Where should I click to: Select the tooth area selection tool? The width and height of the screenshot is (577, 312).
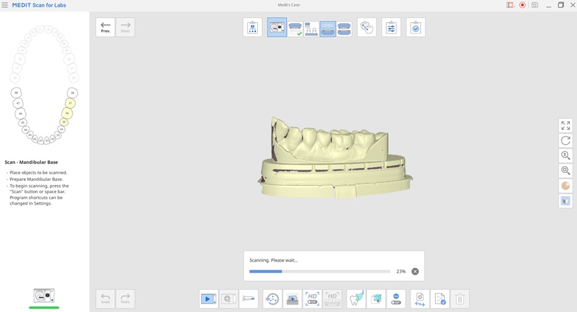356,299
